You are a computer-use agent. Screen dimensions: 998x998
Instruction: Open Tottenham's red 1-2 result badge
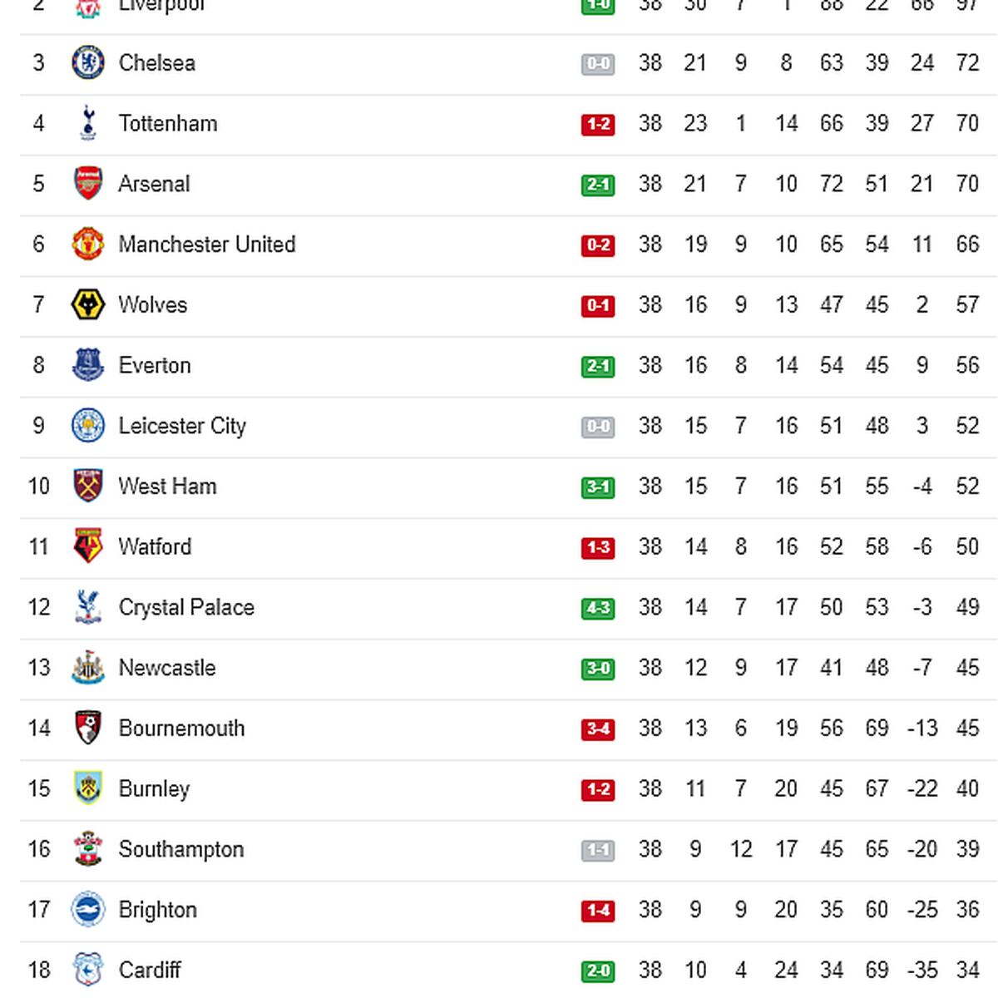coord(598,125)
